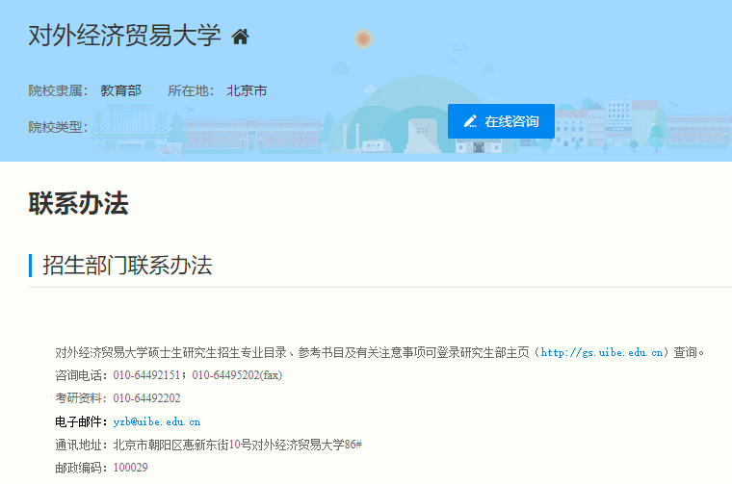This screenshot has width=732, height=484.
Task: Click the 北京市 location value
Action: (247, 90)
